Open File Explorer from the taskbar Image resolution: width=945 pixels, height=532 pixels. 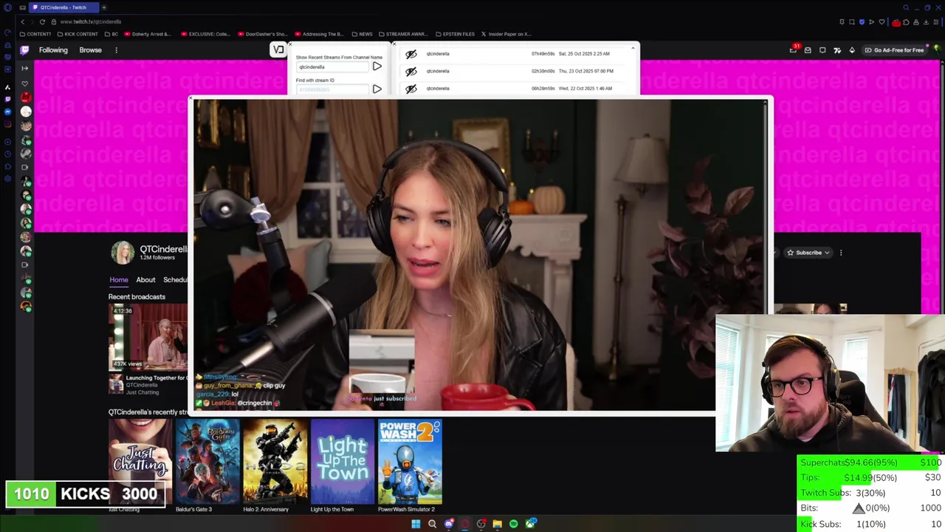point(498,524)
